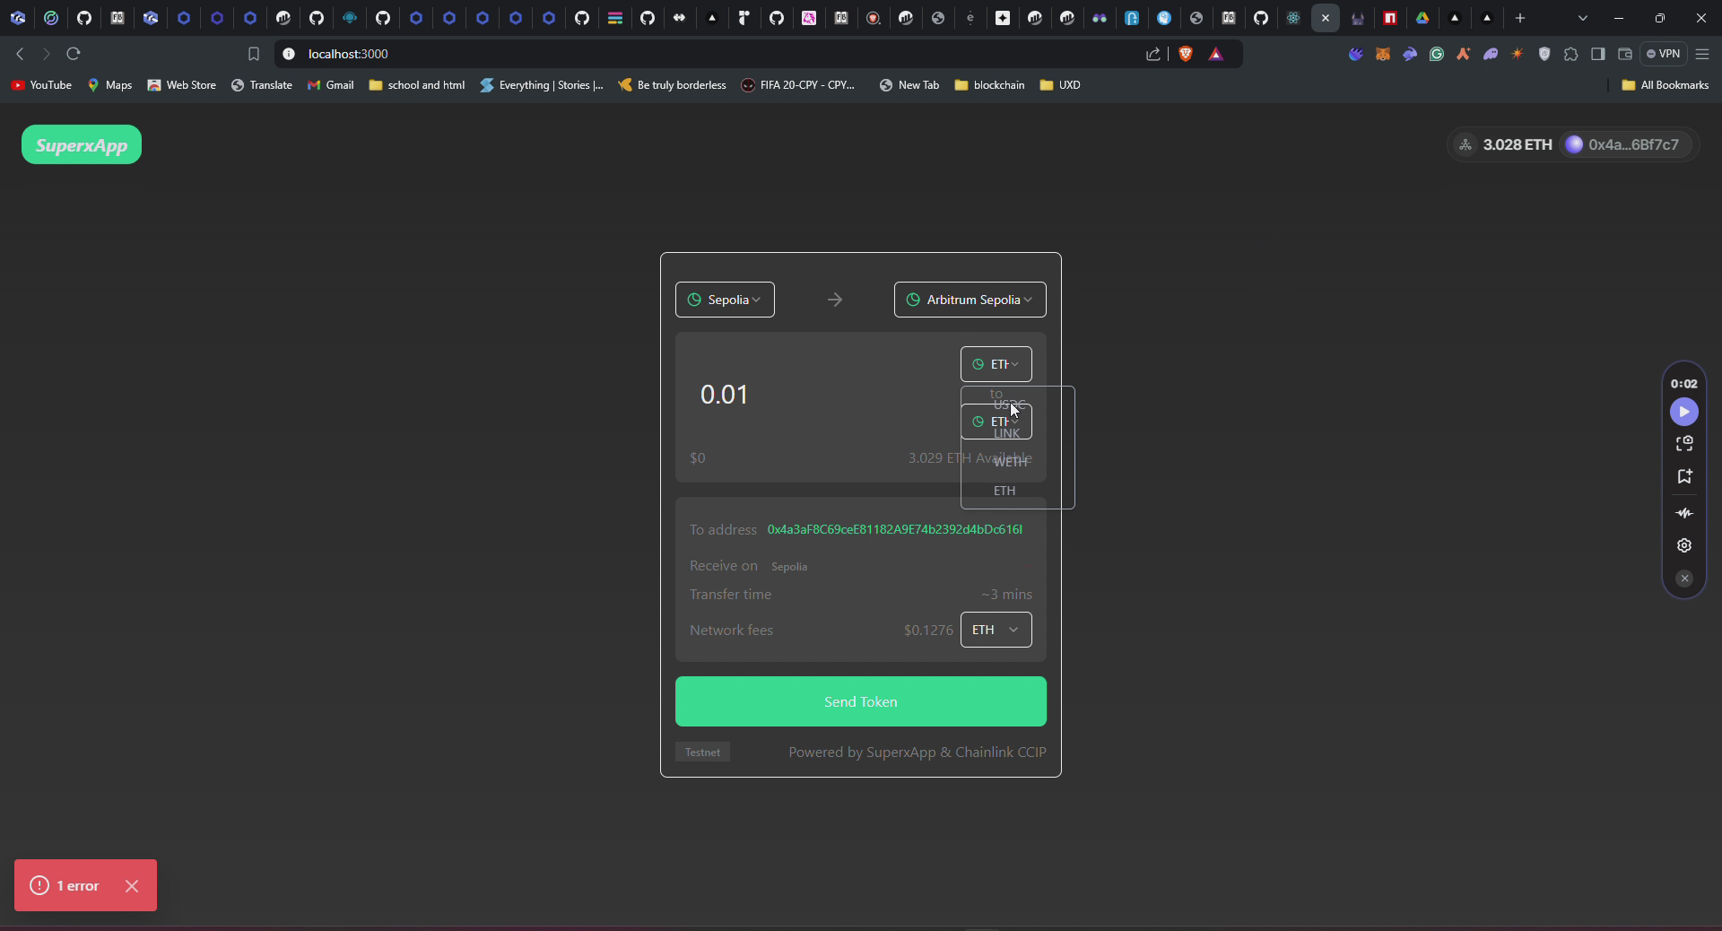
Task: Click the share page icon in address bar
Action: [x=1152, y=54]
